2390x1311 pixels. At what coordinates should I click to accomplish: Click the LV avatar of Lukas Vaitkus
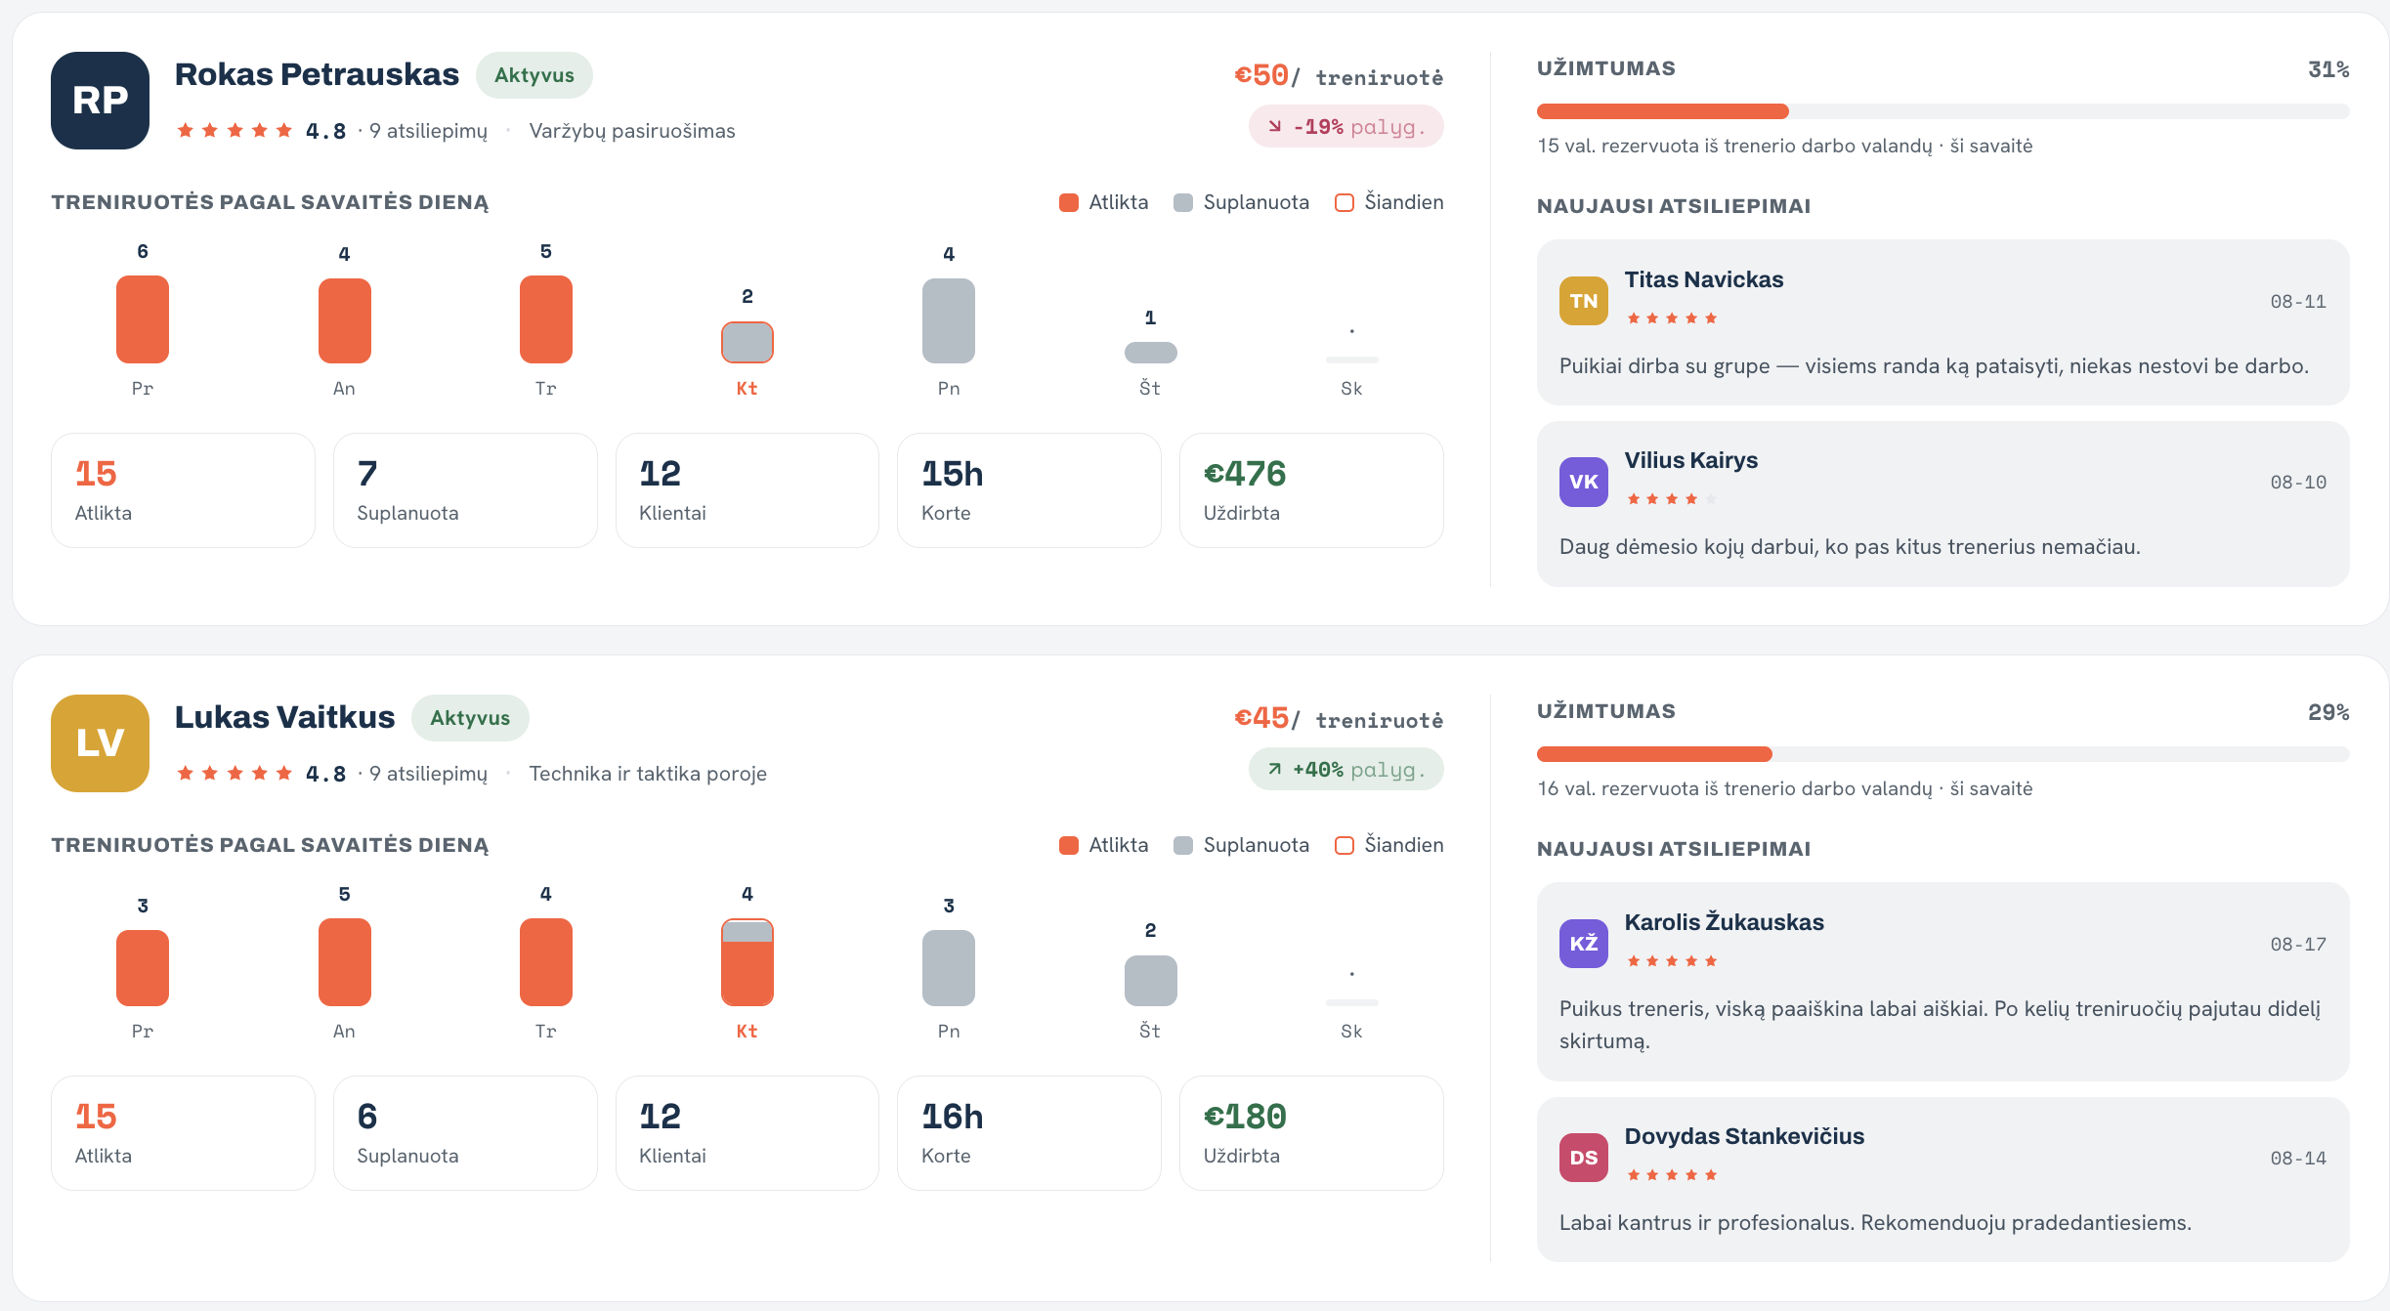point(100,743)
